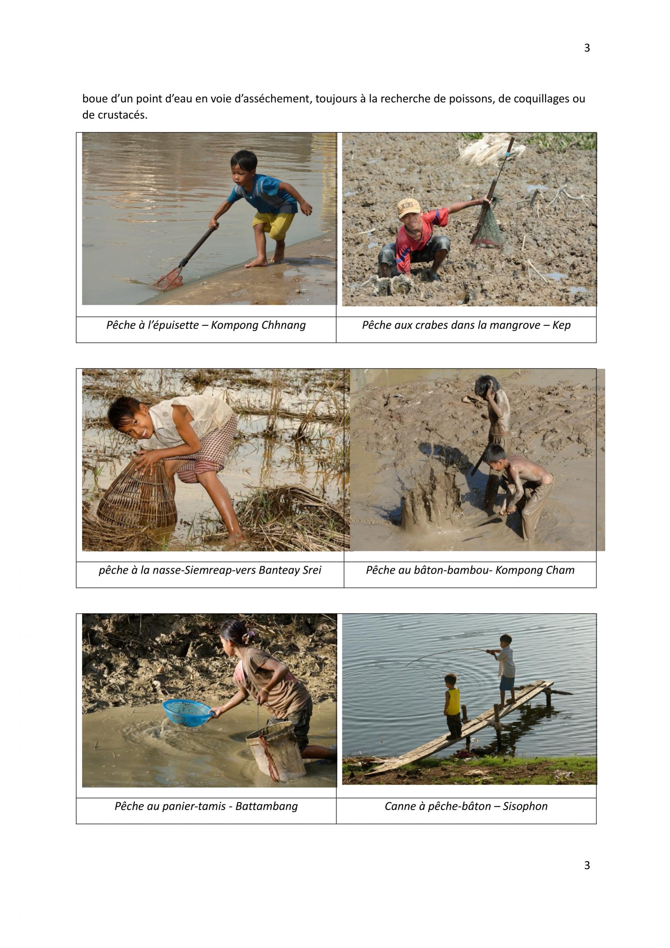Click caption 'Canne à pêche-bâton – Sisophon'

pyautogui.click(x=466, y=807)
